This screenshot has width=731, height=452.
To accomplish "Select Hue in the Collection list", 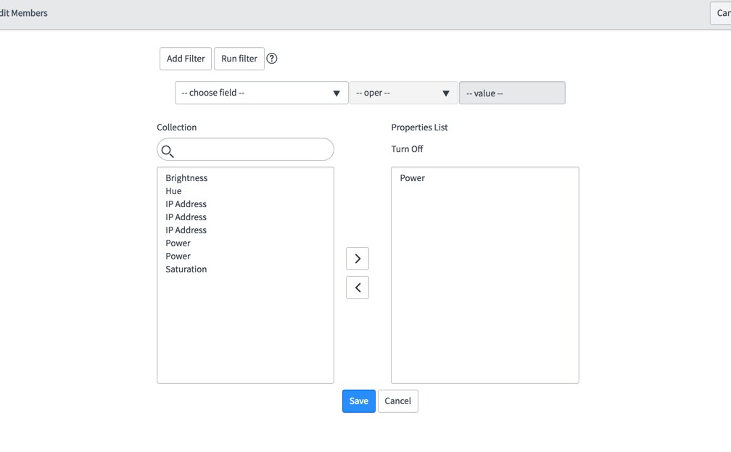I will (173, 191).
